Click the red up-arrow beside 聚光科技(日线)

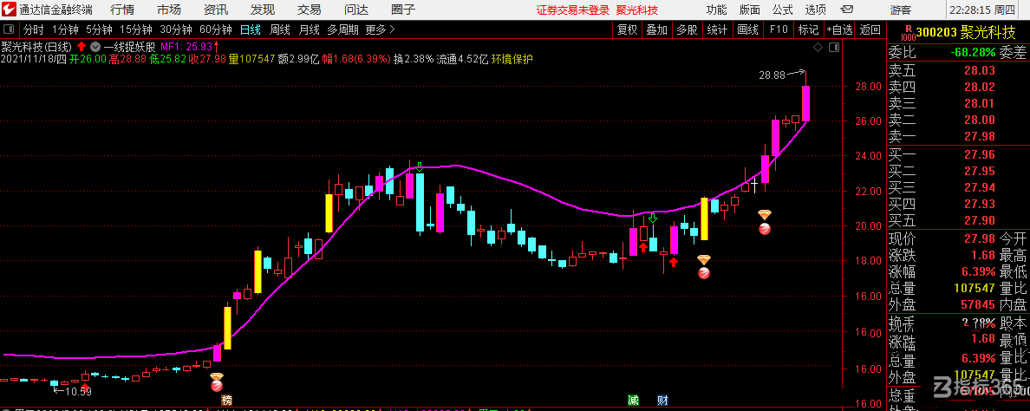81,47
